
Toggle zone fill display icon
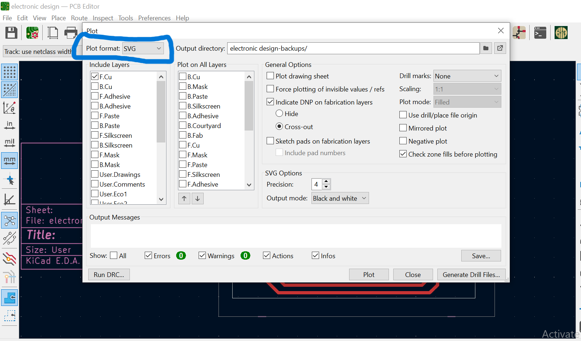pos(9,298)
